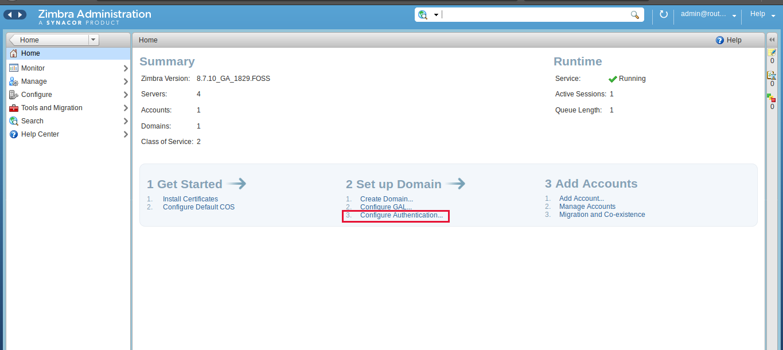
Task: Click the search type globe icon
Action: coord(423,15)
